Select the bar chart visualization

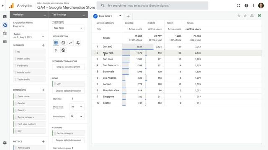(56, 50)
